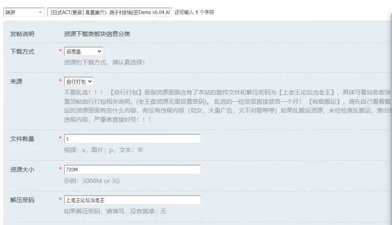Click the hint 视频：v，图片：p，文本：本
This screenshot has height=225, width=392.
(x=103, y=150)
